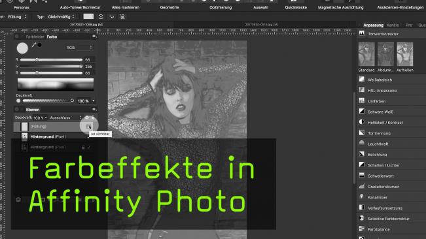Add a Schwellenwert adjustment
The width and height of the screenshot is (426, 239).
tap(391, 176)
